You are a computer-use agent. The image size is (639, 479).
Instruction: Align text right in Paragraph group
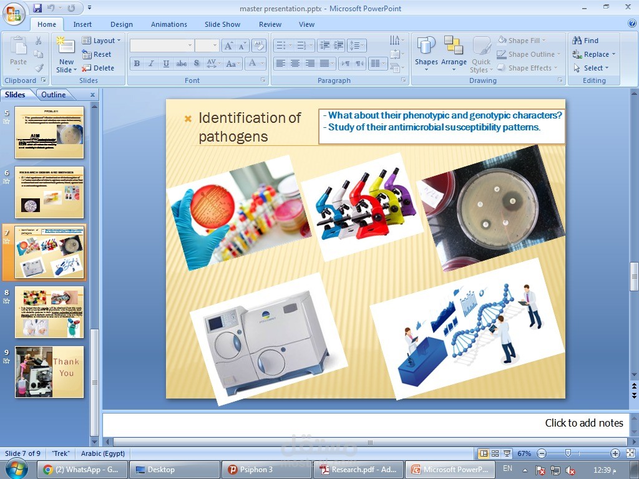click(310, 64)
